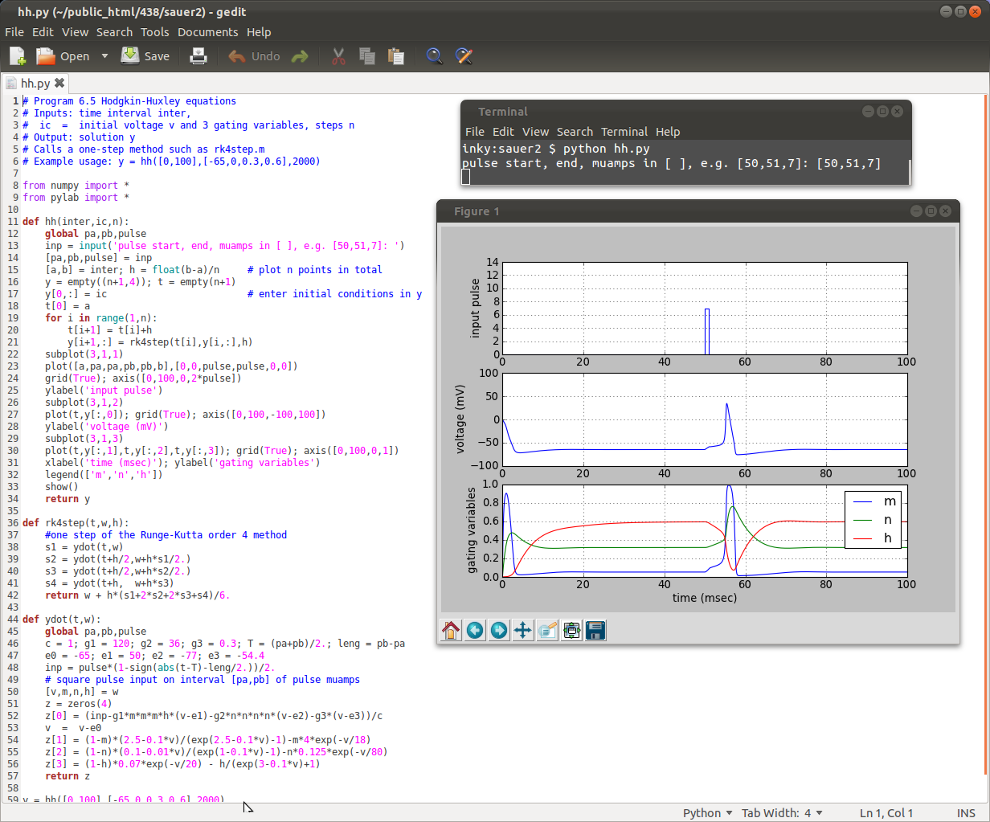Click the 'def ydot(t,w):' code line
This screenshot has width=990, height=822.
point(62,620)
